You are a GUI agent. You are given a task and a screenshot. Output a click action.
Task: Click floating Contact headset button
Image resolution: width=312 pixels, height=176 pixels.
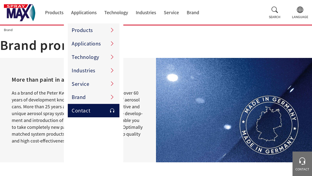(302, 163)
